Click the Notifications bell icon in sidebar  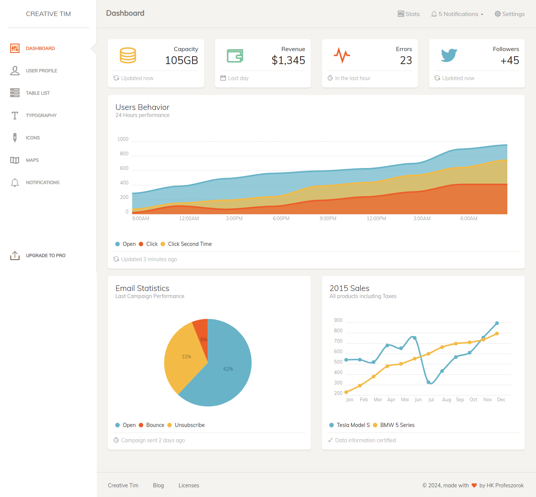pyautogui.click(x=15, y=183)
